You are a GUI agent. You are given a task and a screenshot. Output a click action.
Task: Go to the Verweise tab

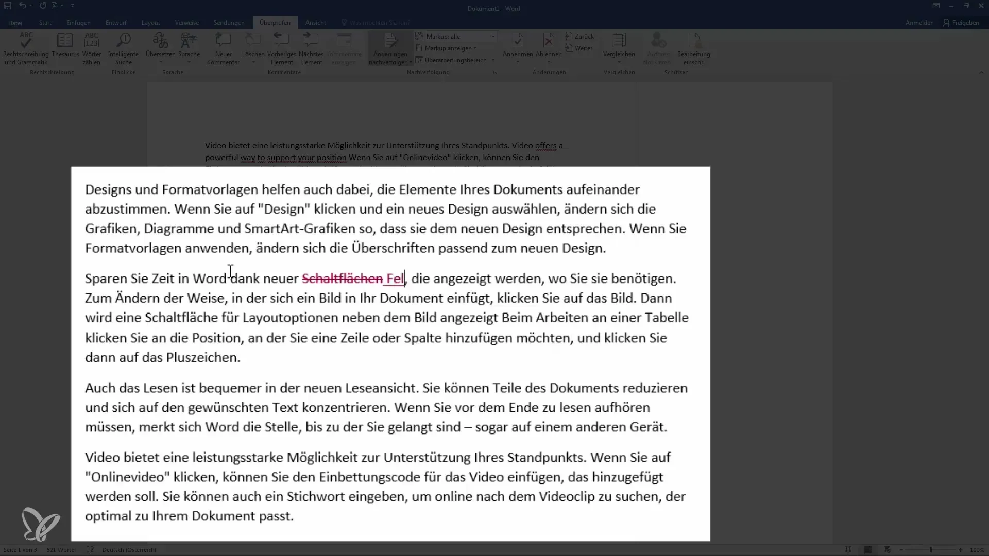coord(187,23)
